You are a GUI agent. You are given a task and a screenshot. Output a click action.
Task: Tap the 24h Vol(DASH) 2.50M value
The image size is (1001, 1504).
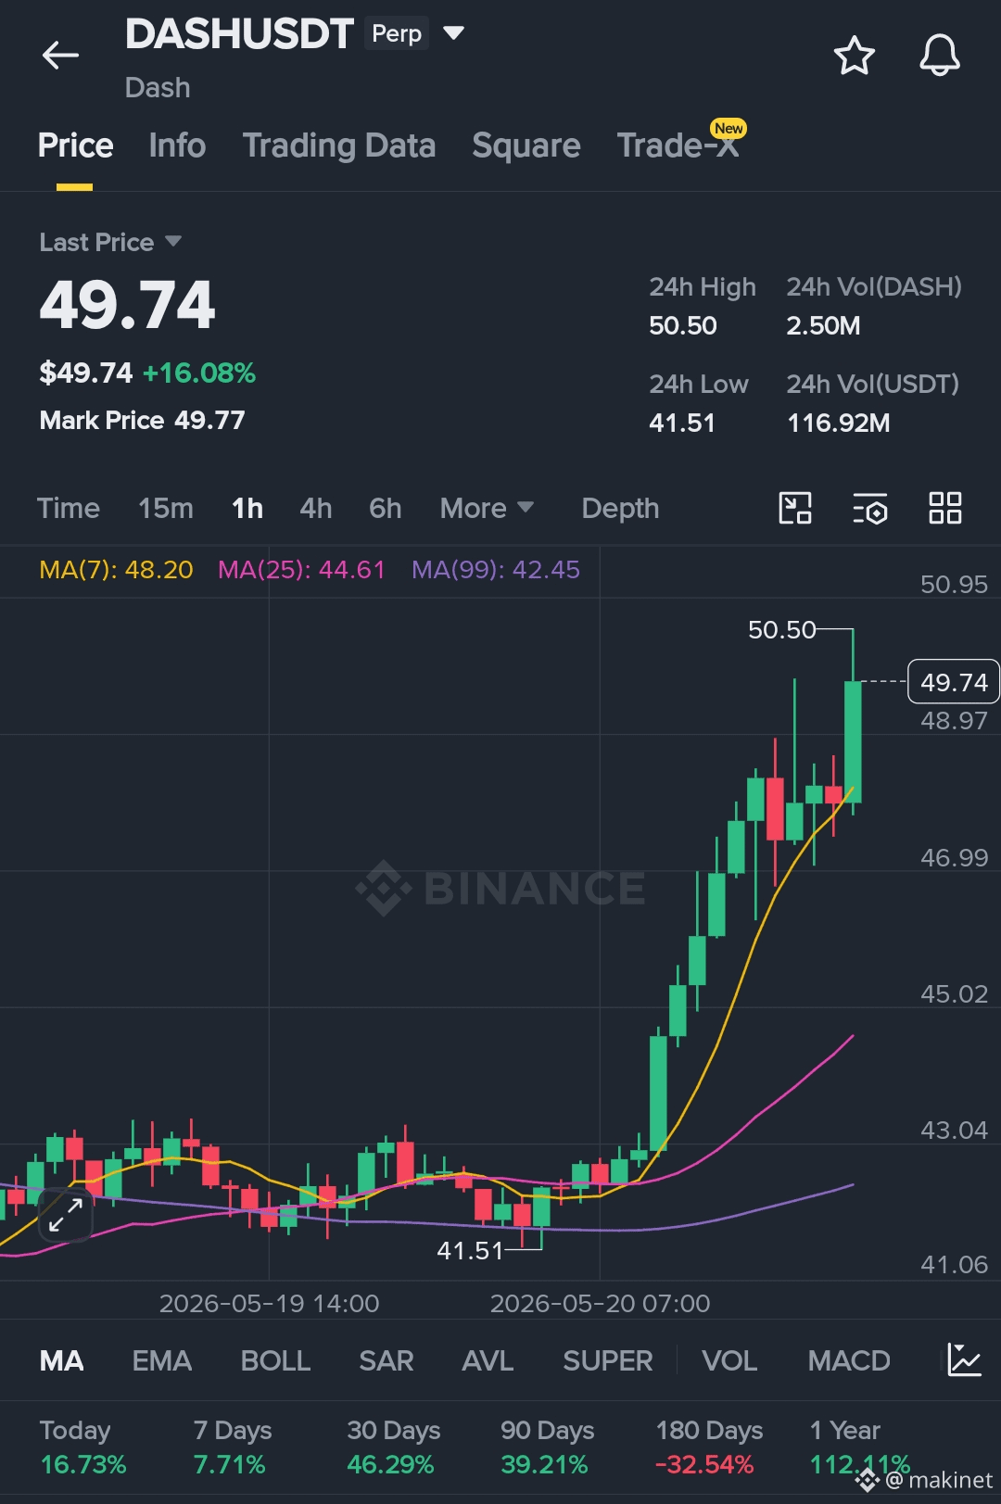(823, 325)
